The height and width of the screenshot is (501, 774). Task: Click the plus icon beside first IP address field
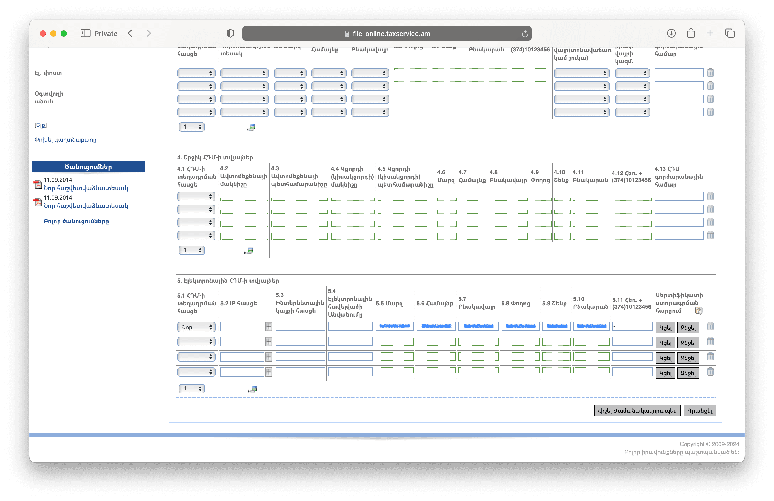(269, 327)
